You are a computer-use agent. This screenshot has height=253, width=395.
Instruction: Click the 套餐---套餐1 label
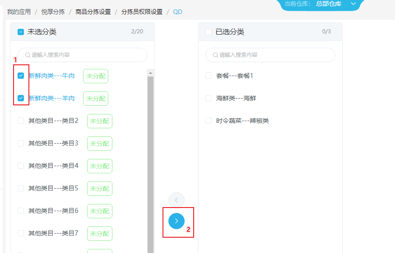point(235,76)
